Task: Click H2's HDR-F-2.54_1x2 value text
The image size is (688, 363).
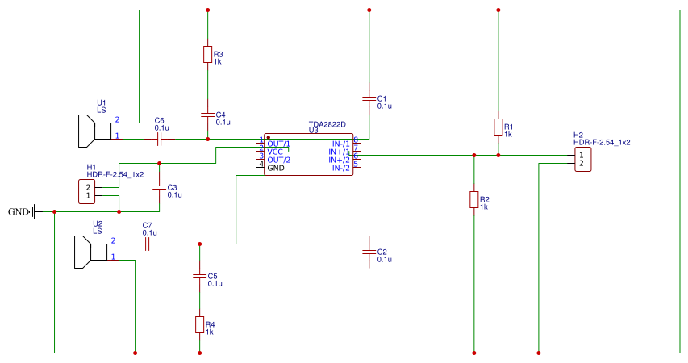Action: [602, 142]
